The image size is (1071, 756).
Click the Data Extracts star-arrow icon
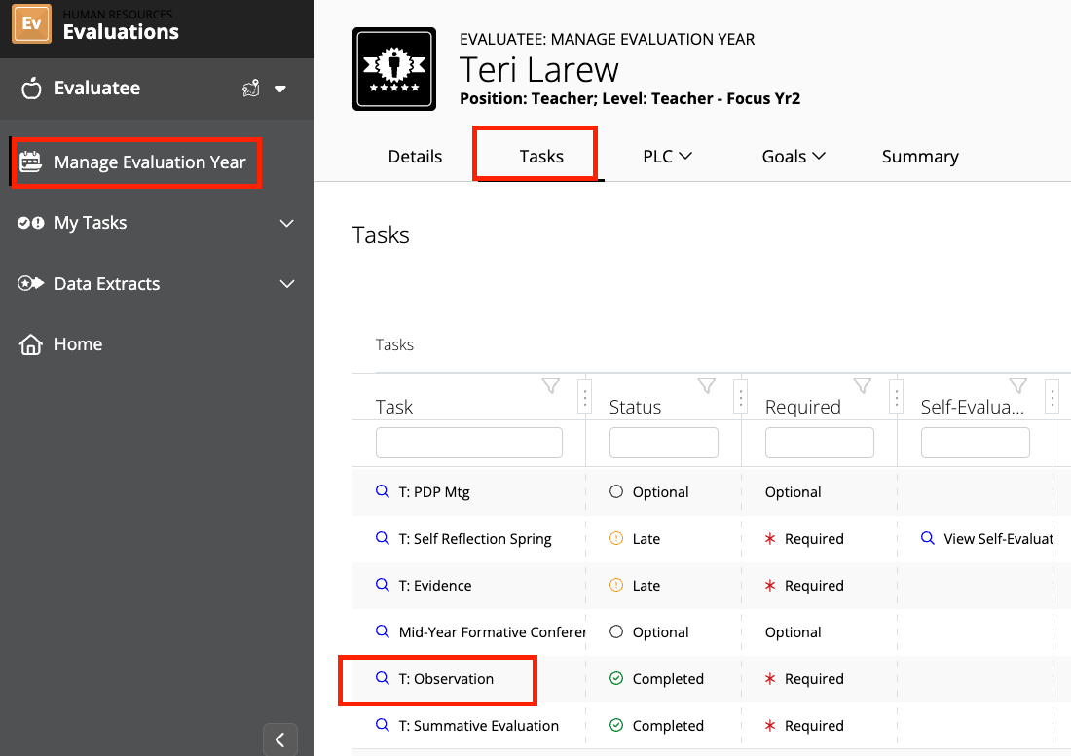pyautogui.click(x=28, y=284)
